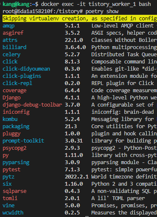Select version 5.2.7 of celery
The width and height of the screenshot is (157, 217).
point(72,55)
